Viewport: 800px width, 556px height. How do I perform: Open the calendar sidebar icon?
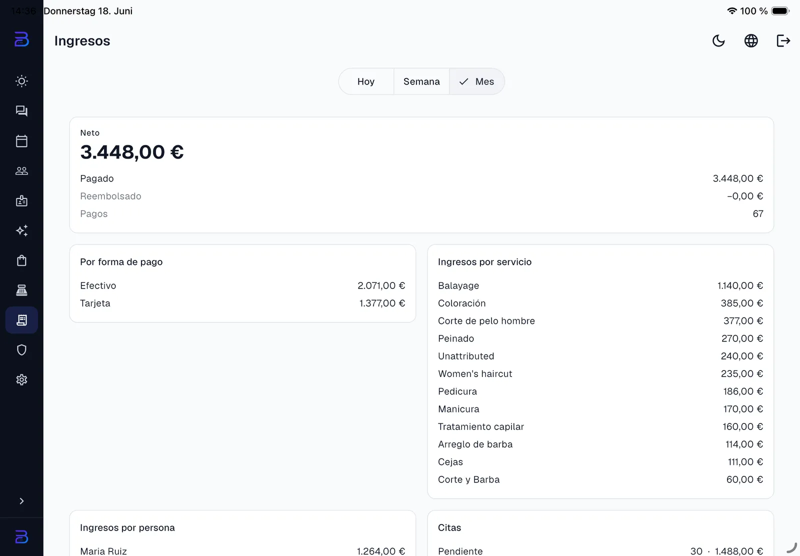pos(21,141)
